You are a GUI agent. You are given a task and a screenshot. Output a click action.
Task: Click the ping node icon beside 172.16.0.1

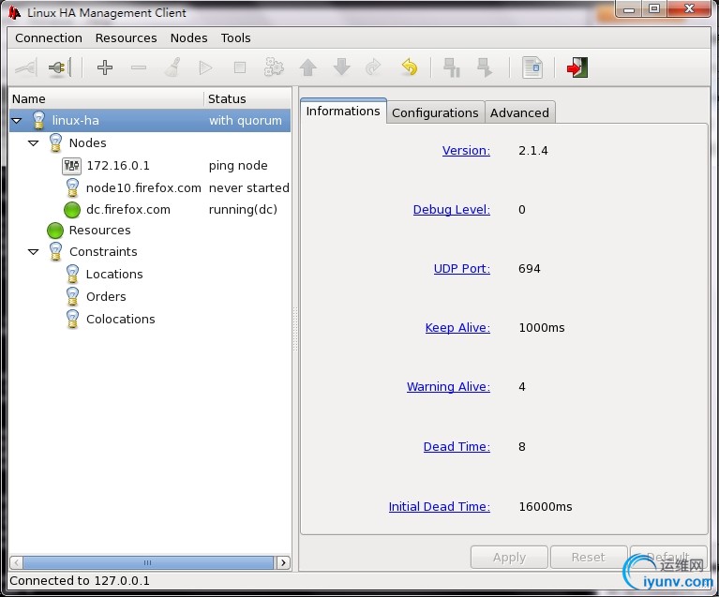point(71,166)
